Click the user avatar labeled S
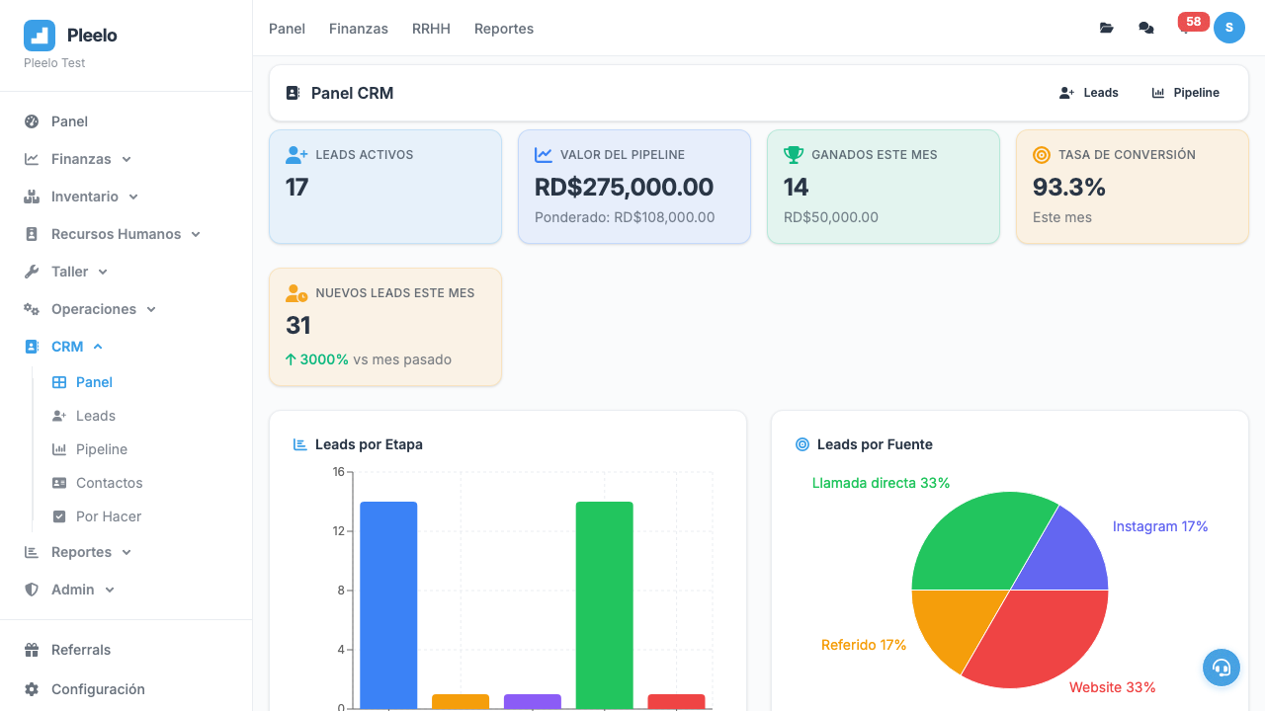1265x711 pixels. [1228, 28]
